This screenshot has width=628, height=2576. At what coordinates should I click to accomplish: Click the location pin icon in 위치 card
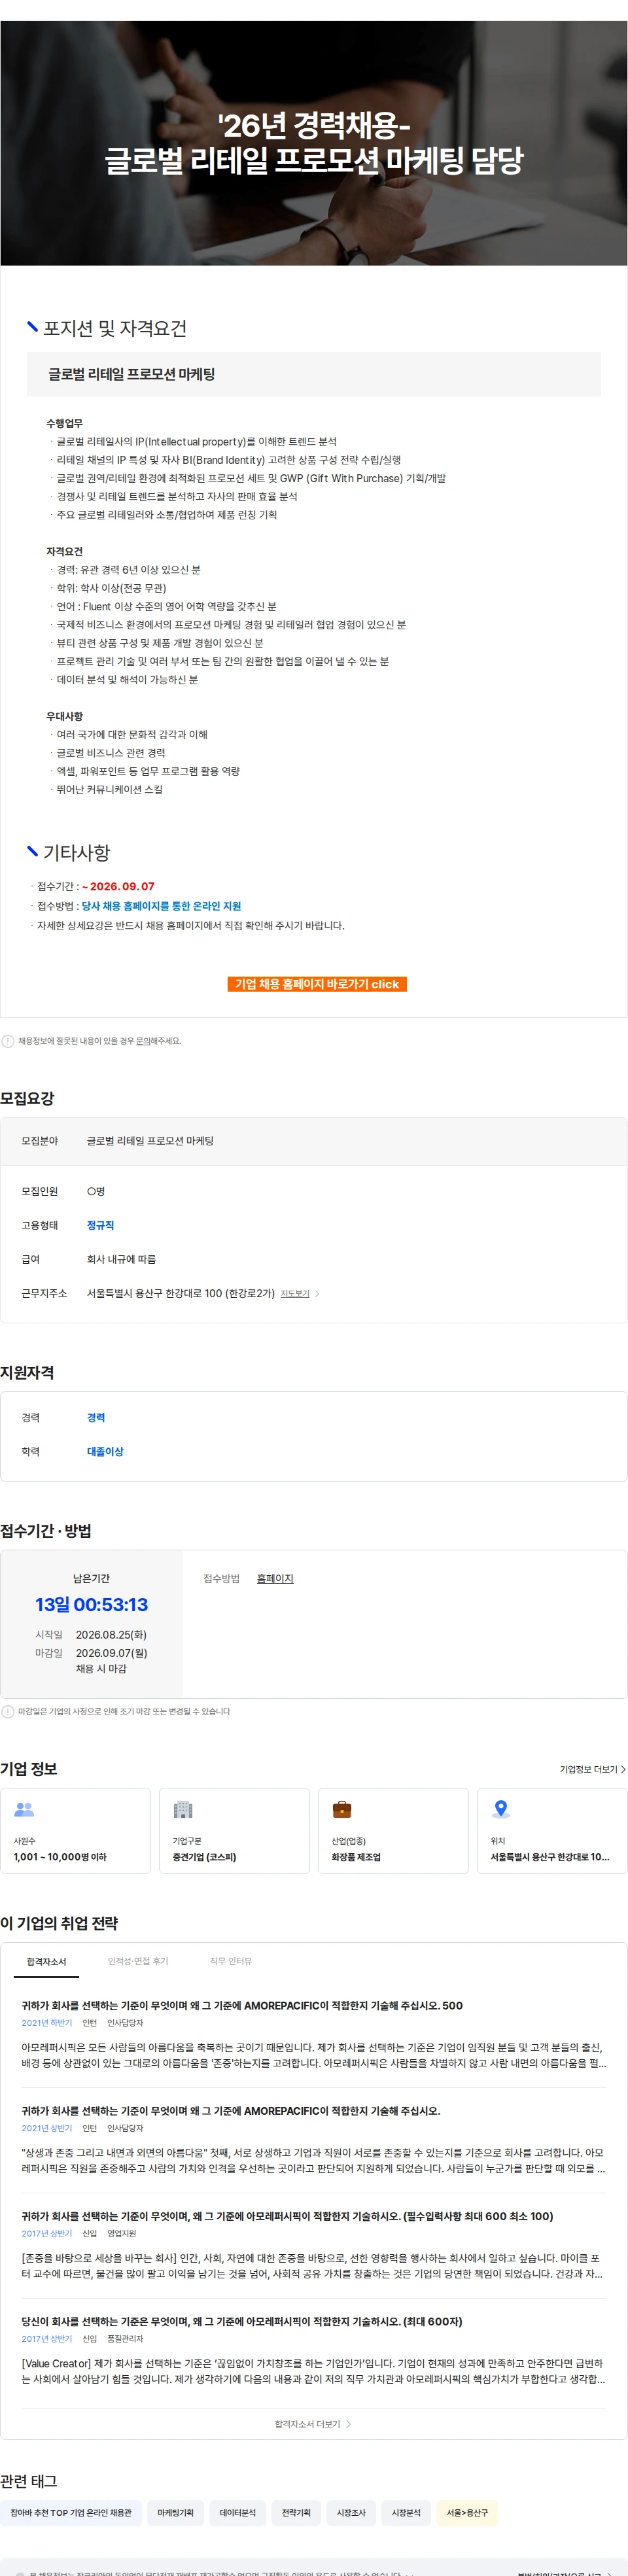(x=501, y=1809)
